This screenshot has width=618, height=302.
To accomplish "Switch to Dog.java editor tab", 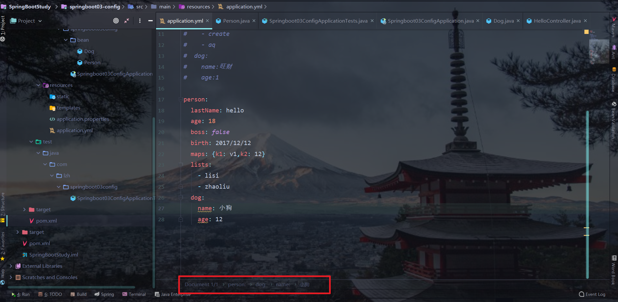I will 504,21.
